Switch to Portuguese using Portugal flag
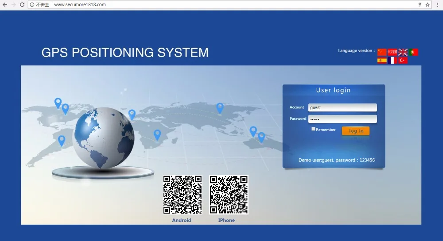Image resolution: width=443 pixels, height=241 pixels. [x=413, y=52]
